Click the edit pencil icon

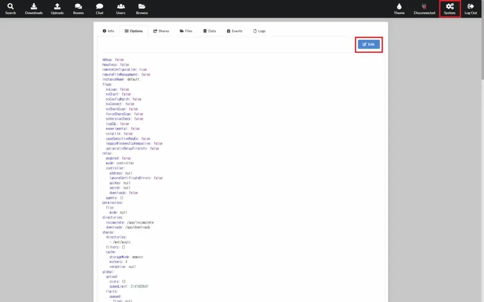(364, 44)
